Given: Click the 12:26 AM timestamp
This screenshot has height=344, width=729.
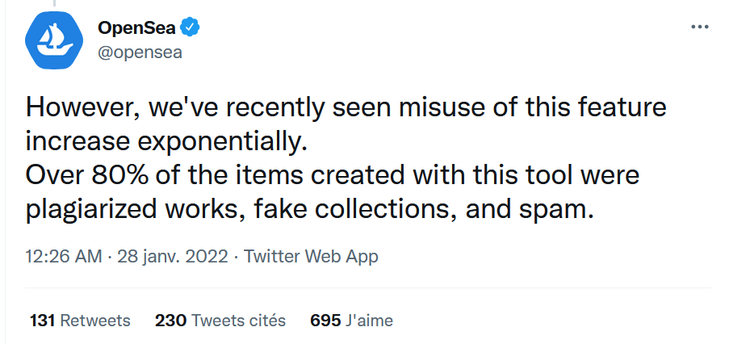Looking at the screenshot, I should [x=63, y=257].
